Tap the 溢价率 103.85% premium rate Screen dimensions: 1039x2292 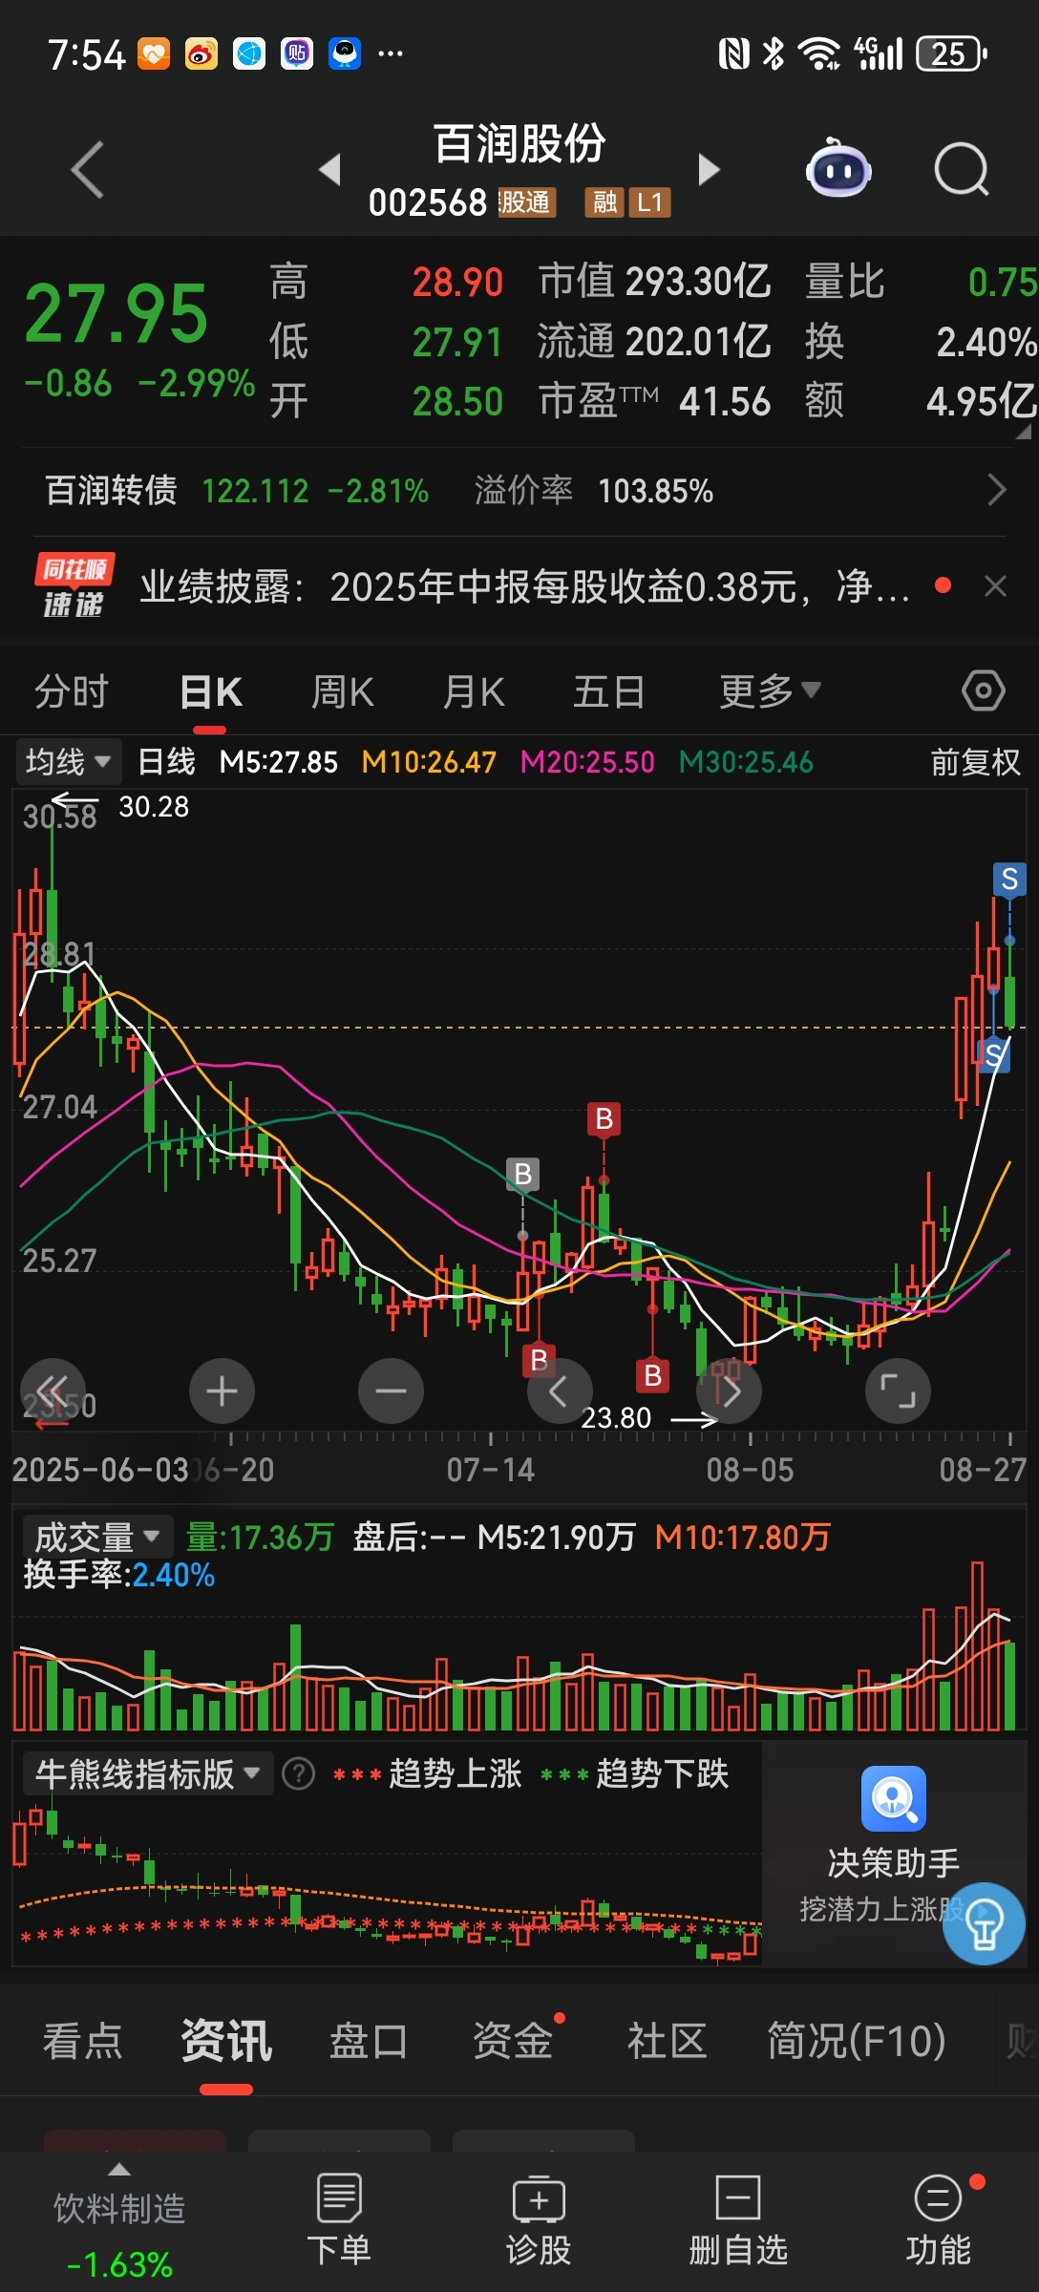(594, 491)
